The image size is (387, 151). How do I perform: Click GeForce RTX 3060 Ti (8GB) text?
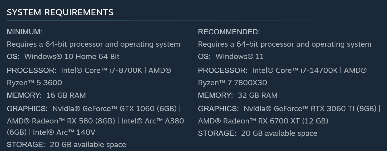click(310, 109)
